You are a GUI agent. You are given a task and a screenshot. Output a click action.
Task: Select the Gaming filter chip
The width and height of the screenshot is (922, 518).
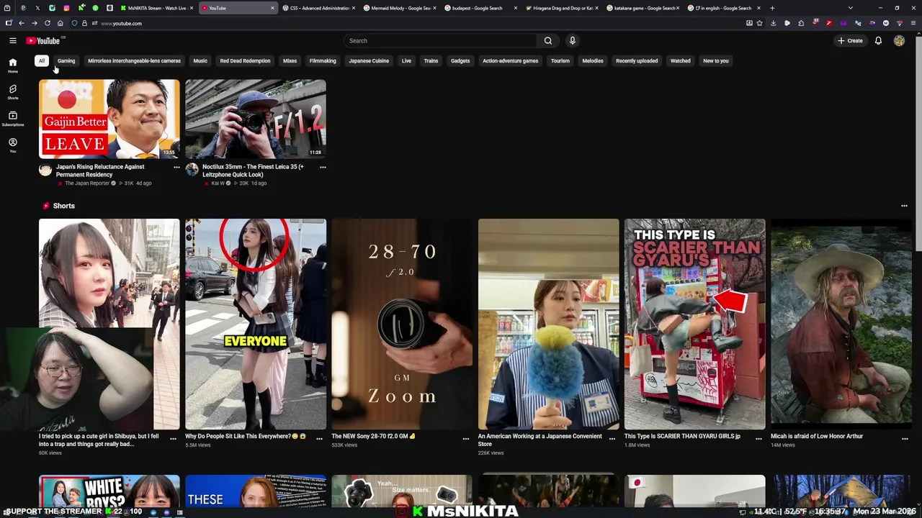[66, 60]
